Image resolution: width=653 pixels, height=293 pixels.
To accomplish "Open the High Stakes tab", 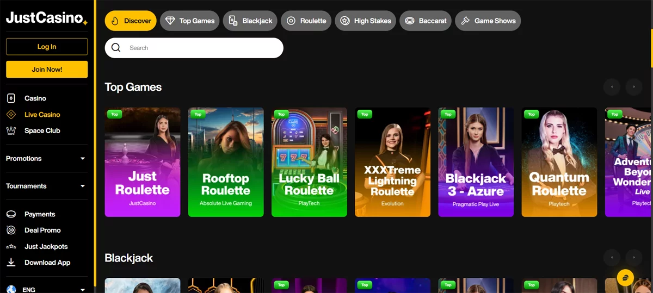I will [366, 21].
